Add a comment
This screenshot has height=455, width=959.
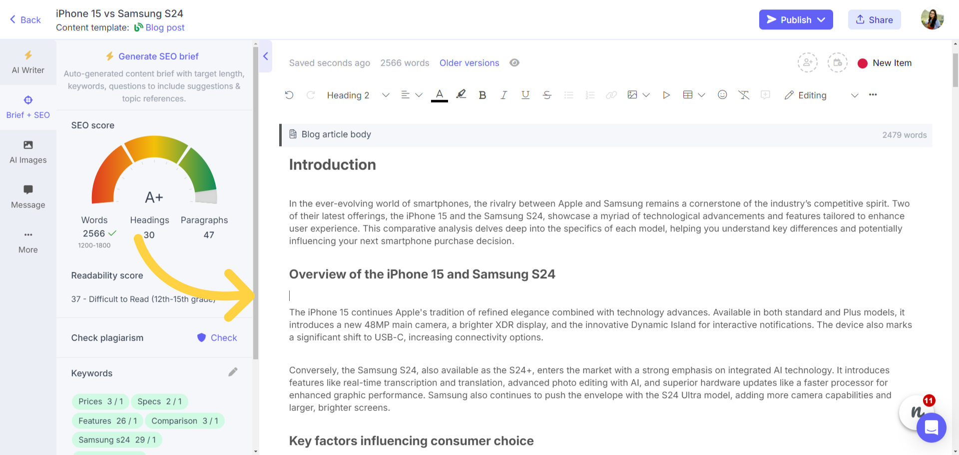coord(765,95)
